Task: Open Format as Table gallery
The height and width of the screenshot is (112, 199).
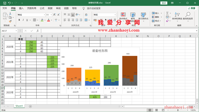Action: pos(133,17)
